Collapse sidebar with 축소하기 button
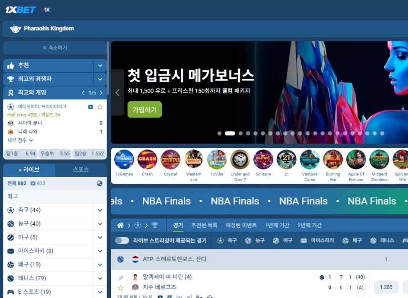 (55, 48)
